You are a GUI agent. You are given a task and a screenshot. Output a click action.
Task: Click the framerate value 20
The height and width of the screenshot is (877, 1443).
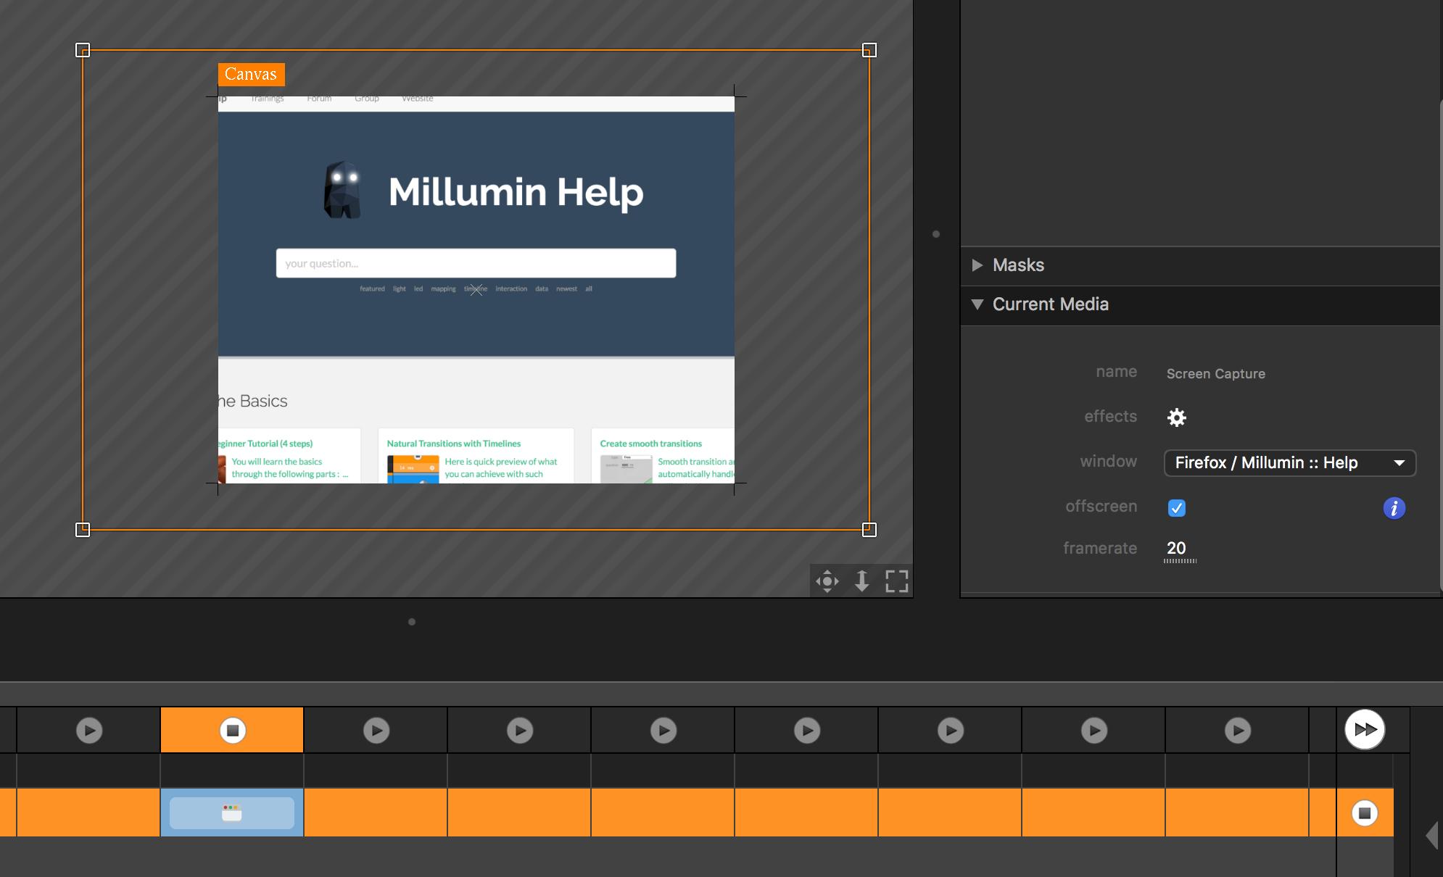[1176, 549]
